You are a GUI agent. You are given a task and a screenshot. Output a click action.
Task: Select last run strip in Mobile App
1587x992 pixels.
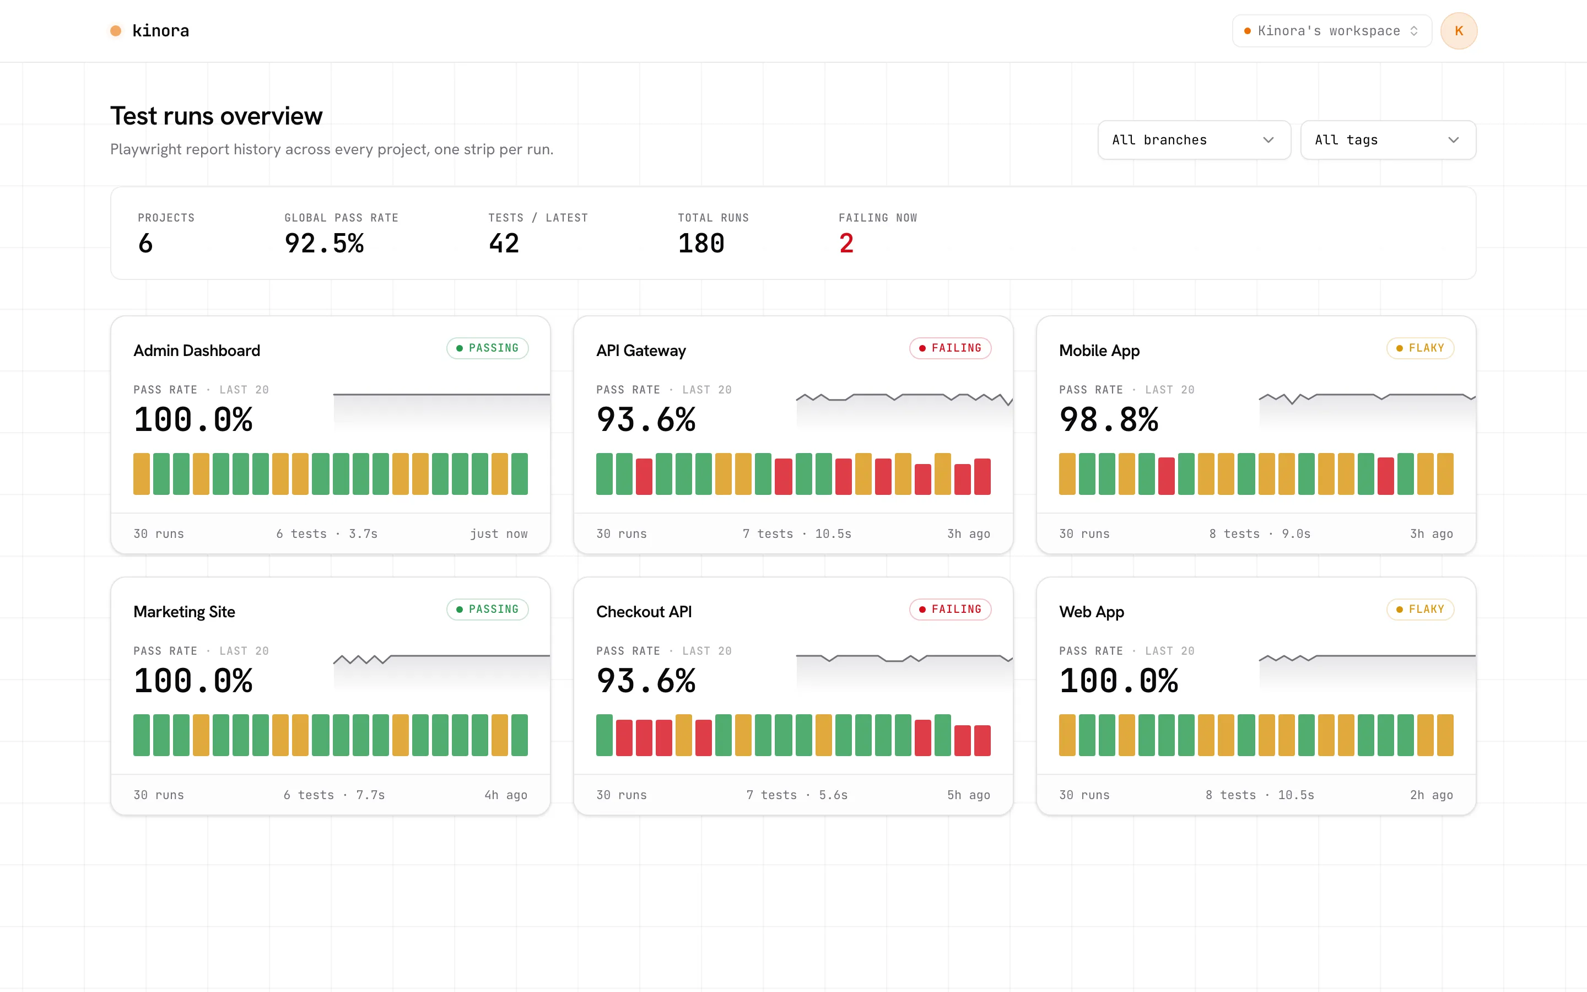point(1445,473)
